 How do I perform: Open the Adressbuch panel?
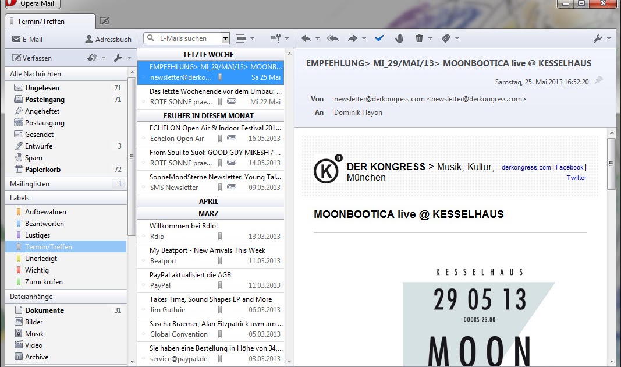108,39
